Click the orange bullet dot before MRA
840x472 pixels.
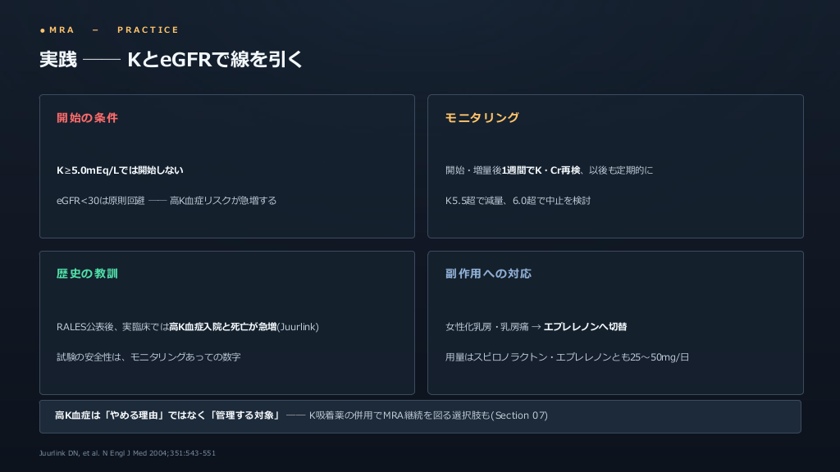pos(43,30)
